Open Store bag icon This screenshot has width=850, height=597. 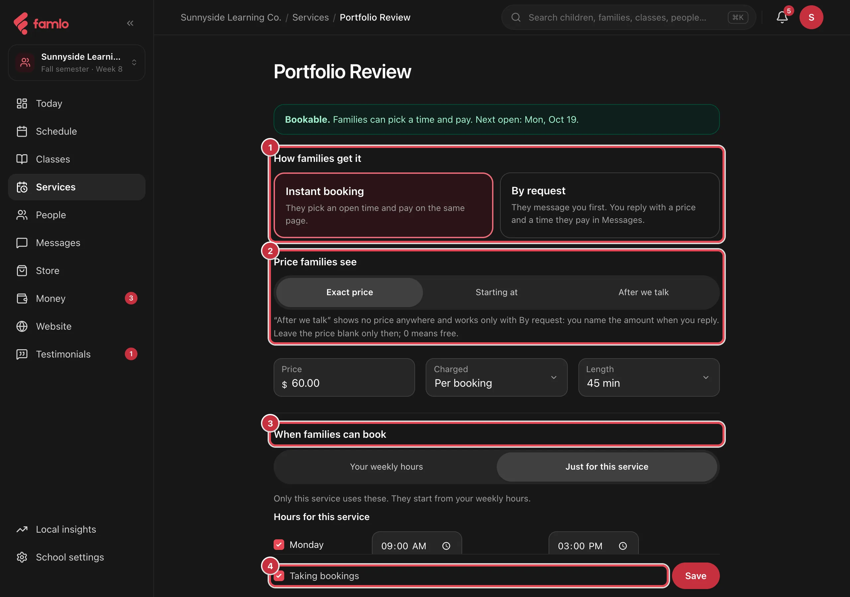[x=22, y=271]
